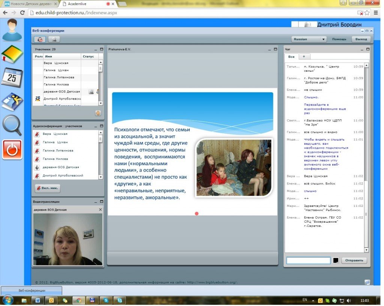This screenshot has height=306, width=384.
Task: Toggle the muted microphone for Галина Литвинова
Action: (x=37, y=151)
